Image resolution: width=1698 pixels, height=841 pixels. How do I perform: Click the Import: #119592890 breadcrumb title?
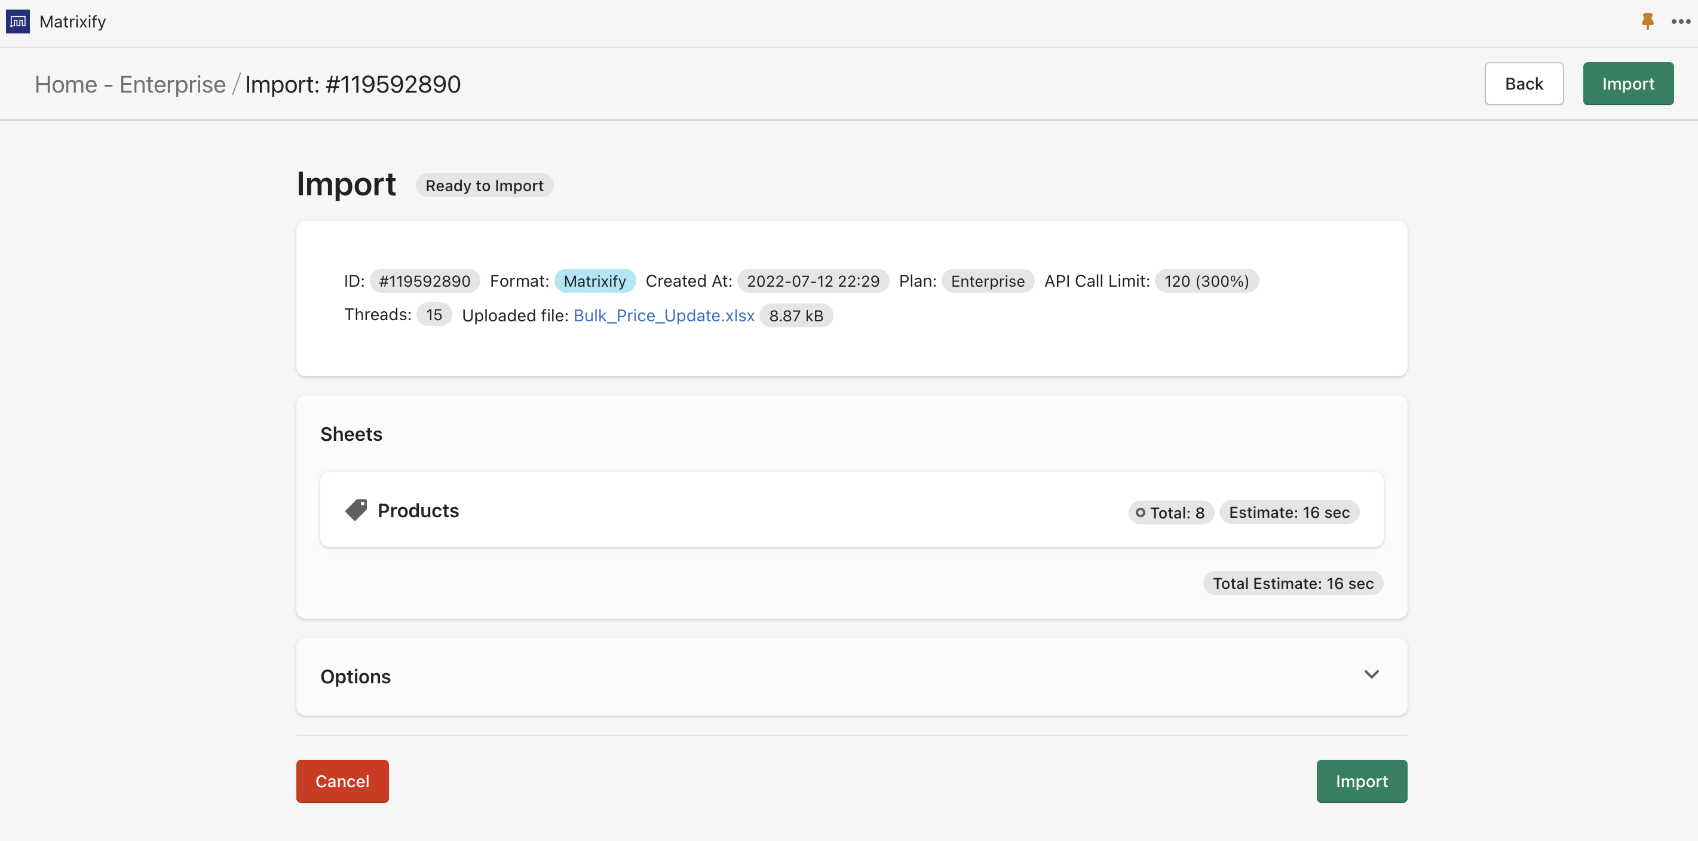[353, 84]
